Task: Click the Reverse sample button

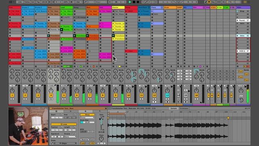Action: [x=85, y=140]
